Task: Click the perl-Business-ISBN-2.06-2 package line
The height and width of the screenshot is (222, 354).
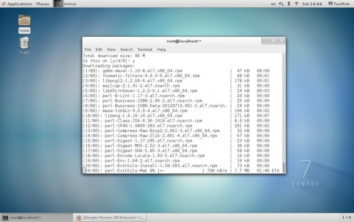Action: pos(176,101)
